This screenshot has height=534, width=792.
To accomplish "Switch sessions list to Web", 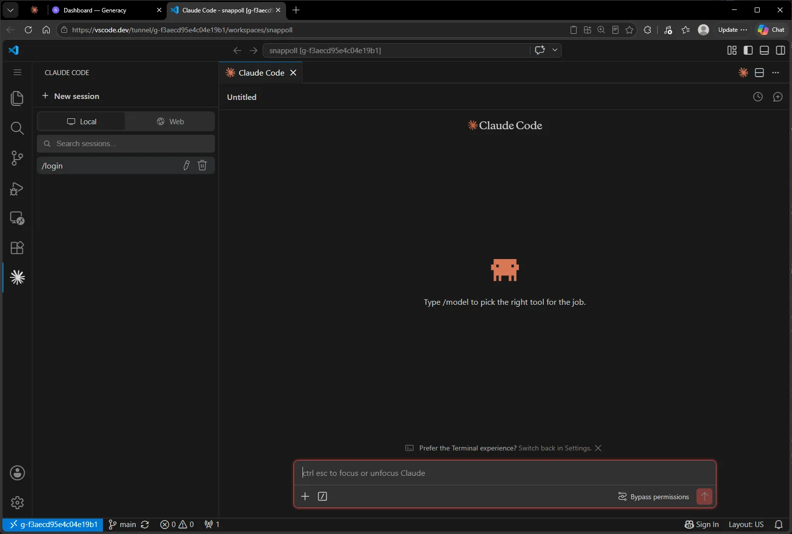I will (170, 121).
